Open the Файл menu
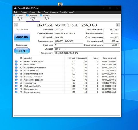The image size is (138, 130). point(16,12)
